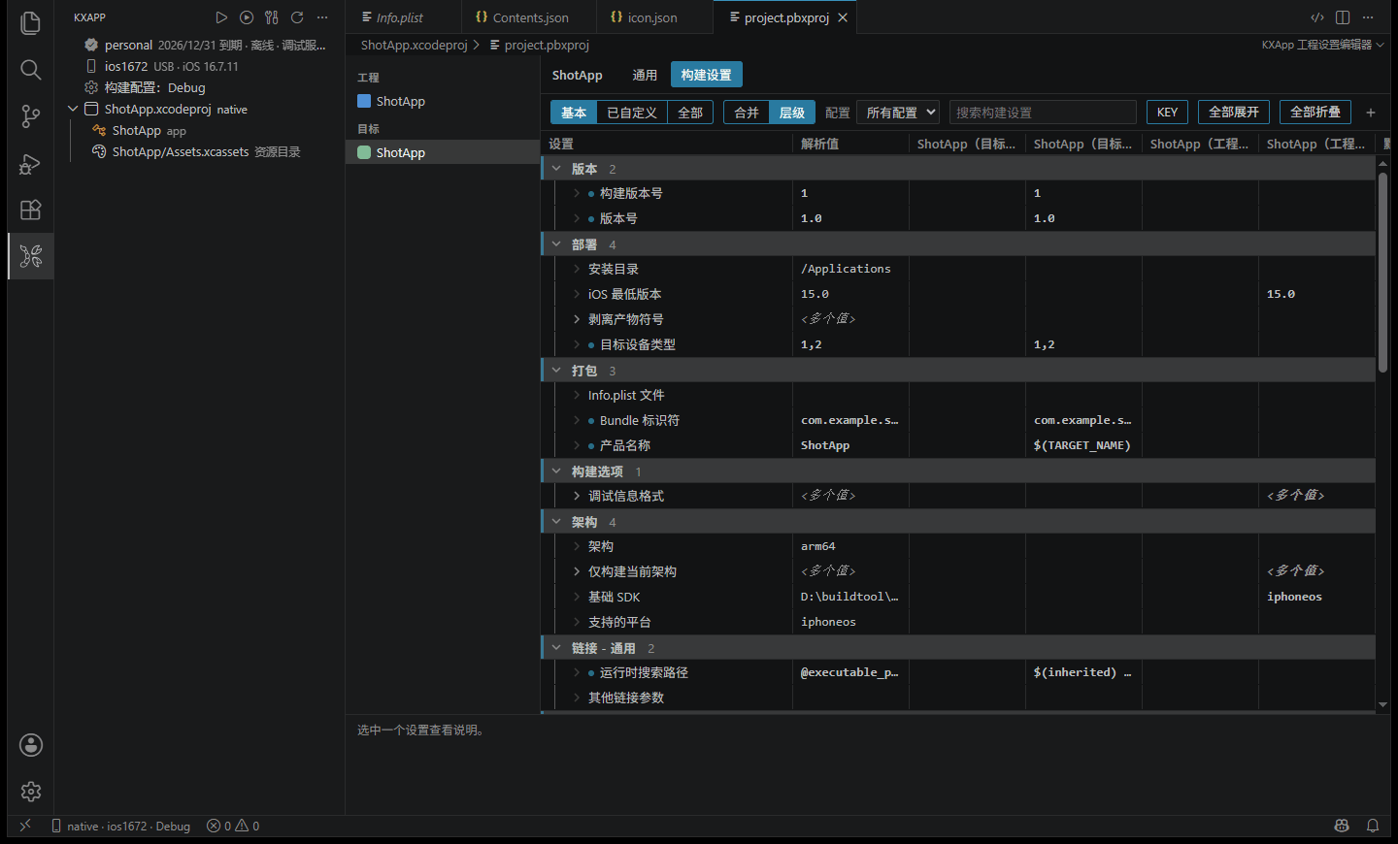The image size is (1398, 844).
Task: Open the Manage gear settings
Action: click(x=31, y=792)
